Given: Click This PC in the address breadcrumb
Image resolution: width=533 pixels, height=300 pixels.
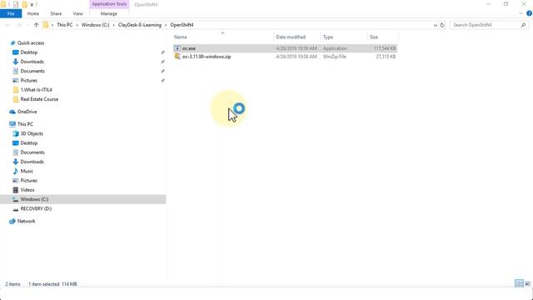Looking at the screenshot, I should [x=65, y=25].
